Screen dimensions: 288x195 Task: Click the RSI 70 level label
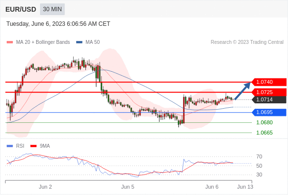click(x=259, y=156)
